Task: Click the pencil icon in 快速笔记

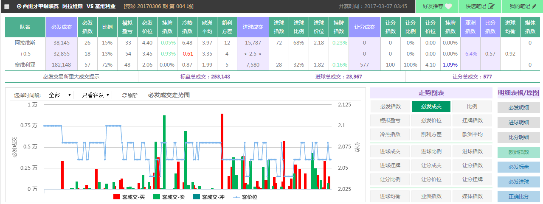Action: pyautogui.click(x=491, y=6)
